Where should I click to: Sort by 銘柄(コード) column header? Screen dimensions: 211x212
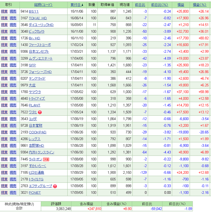coord(44,5)
